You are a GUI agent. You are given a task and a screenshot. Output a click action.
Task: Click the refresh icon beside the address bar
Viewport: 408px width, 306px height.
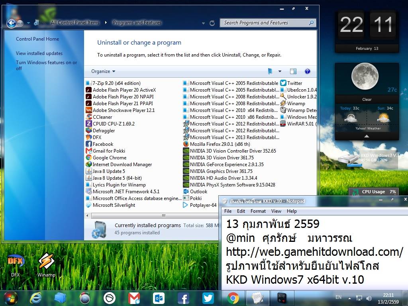click(212, 23)
